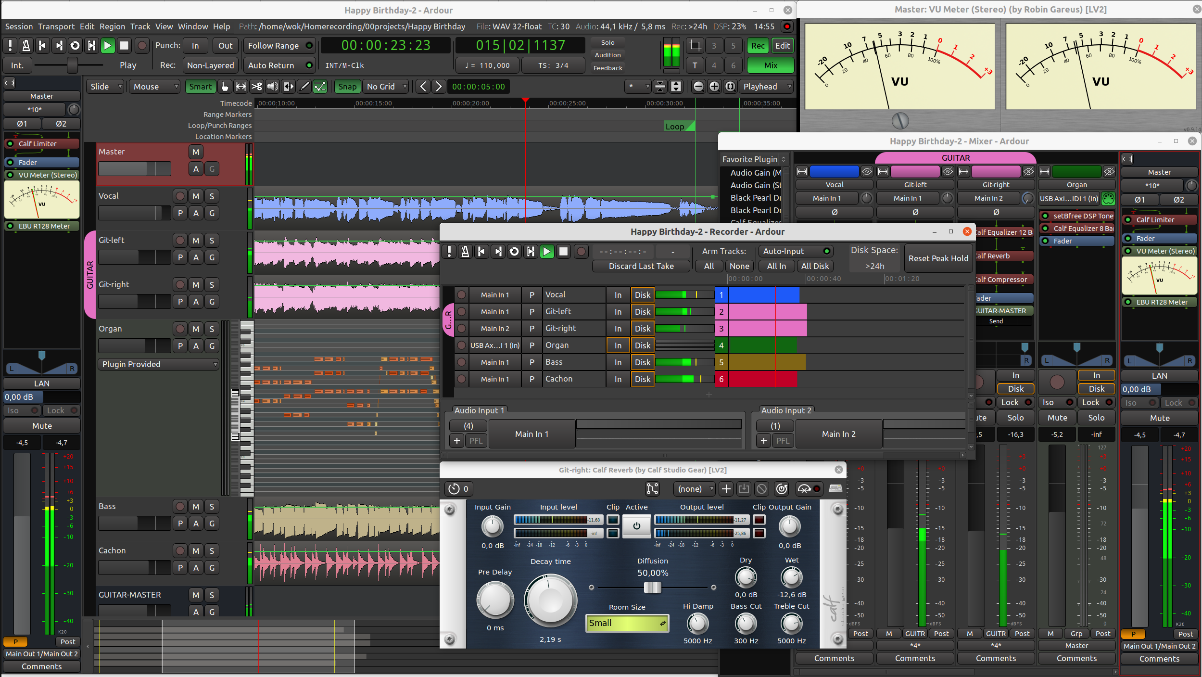
Task: Open Calf Reverb preset (none) dropdown
Action: point(695,489)
